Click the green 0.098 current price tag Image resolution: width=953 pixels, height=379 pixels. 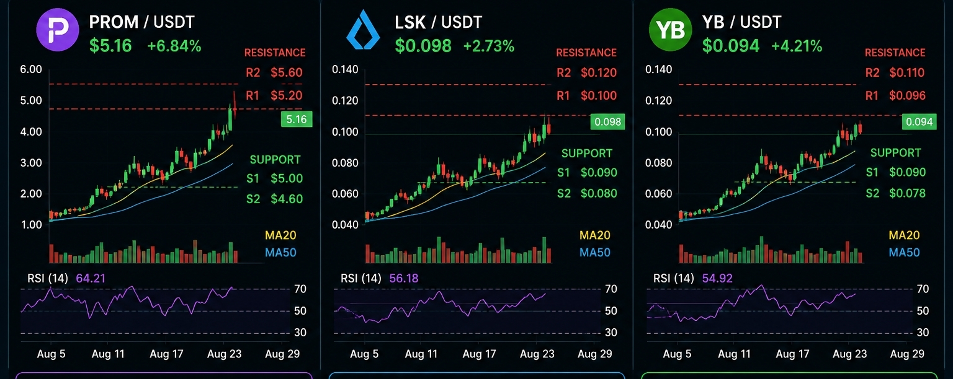tap(607, 122)
